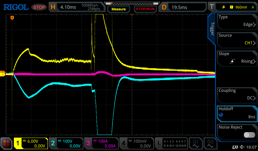Open the main function menu grid icon
258x151 pixels.
coord(7,143)
